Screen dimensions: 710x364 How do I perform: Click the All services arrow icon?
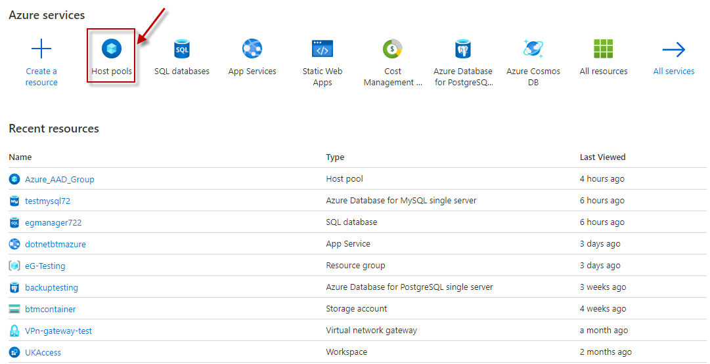(674, 49)
